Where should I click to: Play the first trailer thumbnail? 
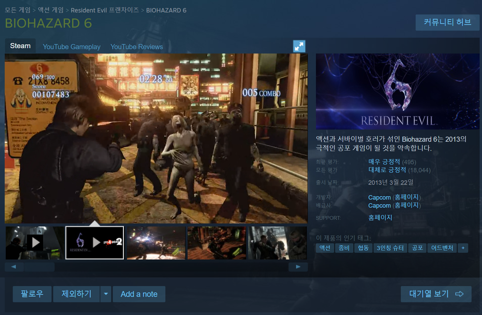pyautogui.click(x=35, y=243)
